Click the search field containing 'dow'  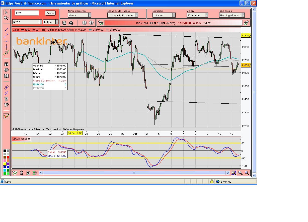click(x=27, y=13)
